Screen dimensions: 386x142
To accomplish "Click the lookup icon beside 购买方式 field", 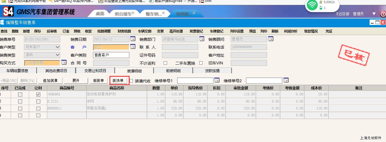I will [x=64, y=62].
